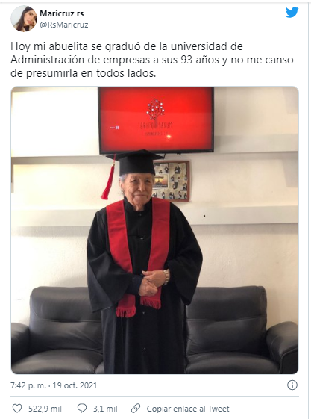Like the tweet with the heart icon

pyautogui.click(x=17, y=408)
